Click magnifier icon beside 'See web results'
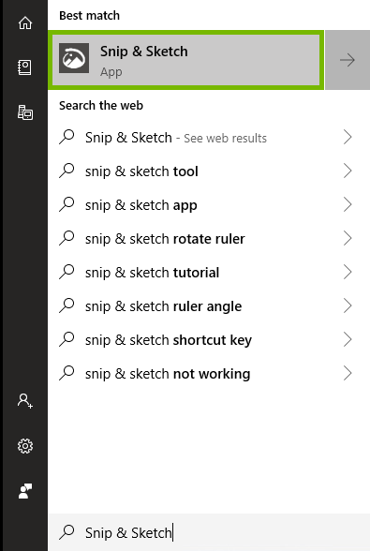This screenshot has width=370, height=551. point(67,137)
